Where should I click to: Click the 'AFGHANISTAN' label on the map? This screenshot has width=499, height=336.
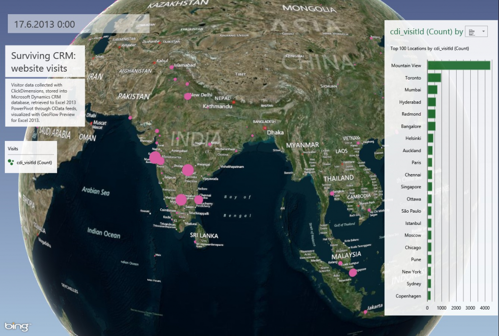point(135,71)
